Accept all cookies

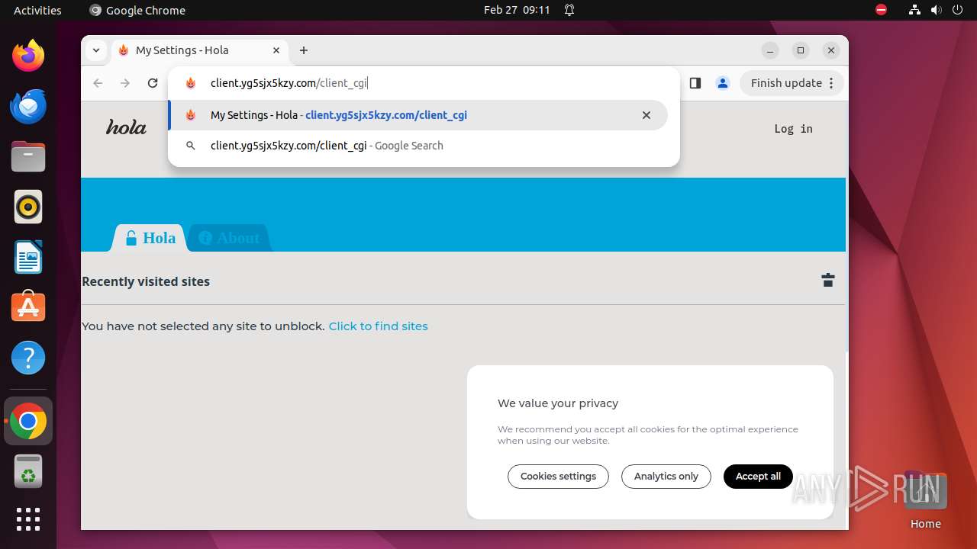(758, 477)
